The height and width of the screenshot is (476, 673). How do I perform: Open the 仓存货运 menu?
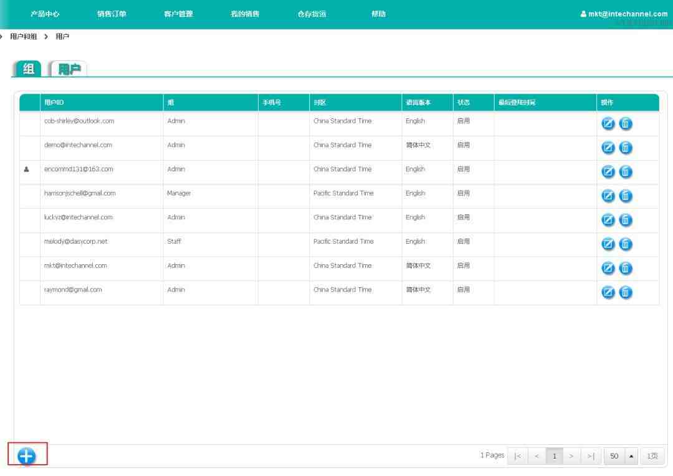312,14
